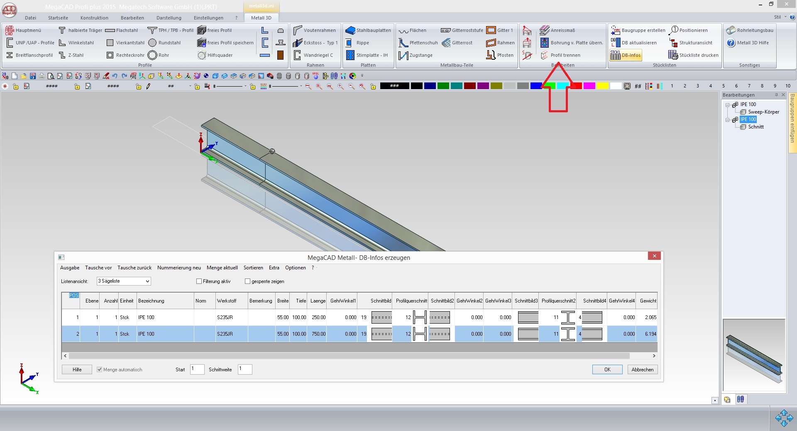Click the beam preview thumbnail at bottom right
The image size is (797, 431).
(754, 356)
